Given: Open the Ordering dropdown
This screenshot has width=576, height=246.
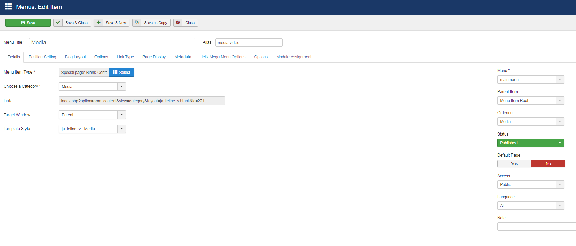Looking at the screenshot, I should (x=531, y=122).
